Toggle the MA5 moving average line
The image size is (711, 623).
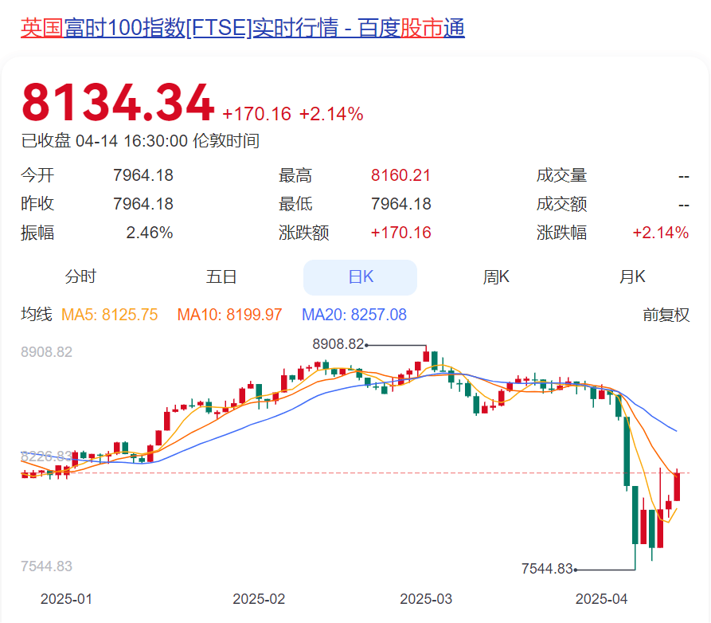109,315
